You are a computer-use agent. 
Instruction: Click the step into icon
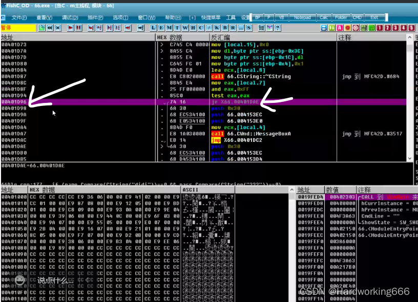point(91,28)
